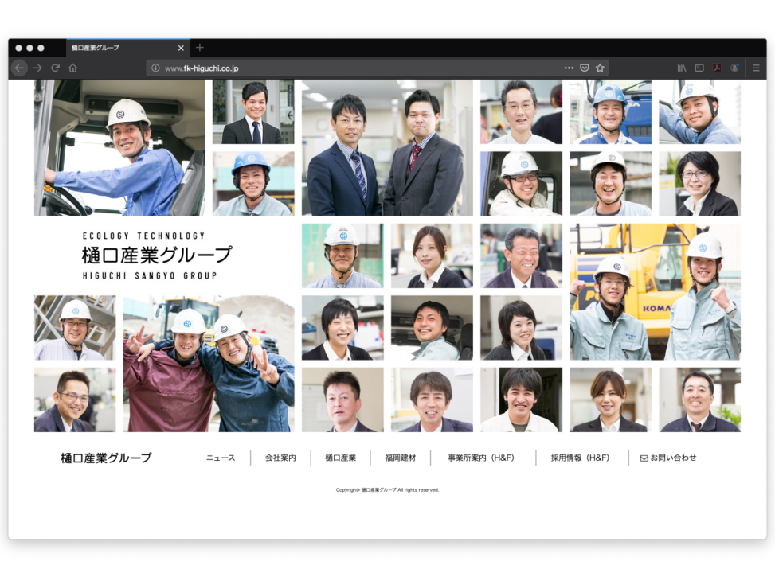Save the page to Pocket
Image resolution: width=775 pixels, height=581 pixels.
[x=585, y=68]
